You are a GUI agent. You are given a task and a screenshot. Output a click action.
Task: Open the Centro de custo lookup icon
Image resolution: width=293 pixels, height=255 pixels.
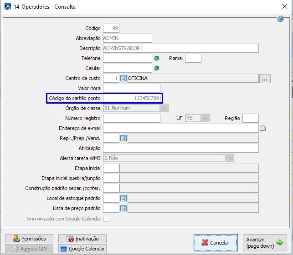(123, 78)
